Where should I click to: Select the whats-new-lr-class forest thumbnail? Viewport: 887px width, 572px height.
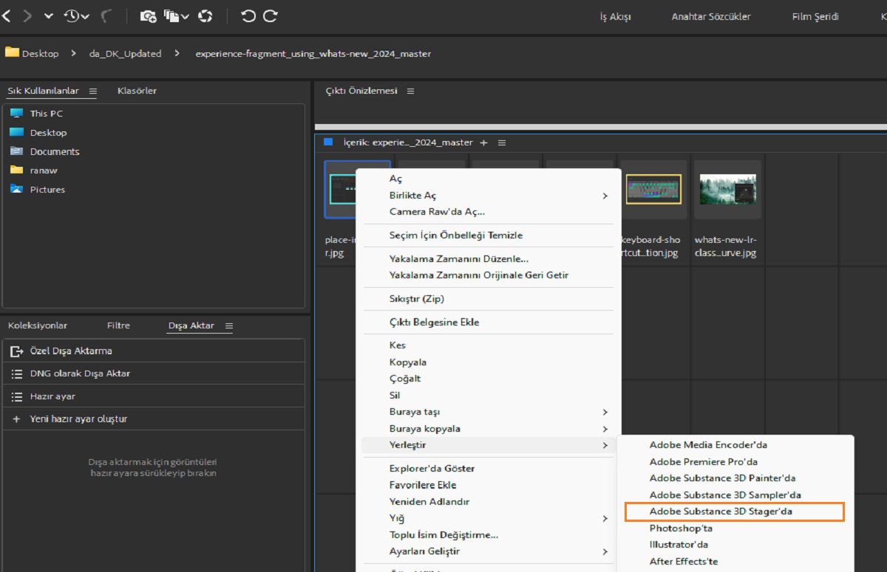click(727, 189)
